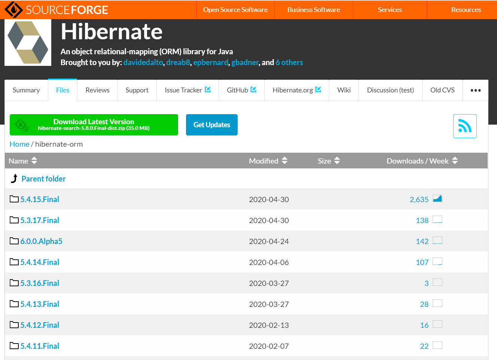Image resolution: width=497 pixels, height=360 pixels.
Task: Click the folder icon for 5.4.15.Final
Action: tap(14, 199)
